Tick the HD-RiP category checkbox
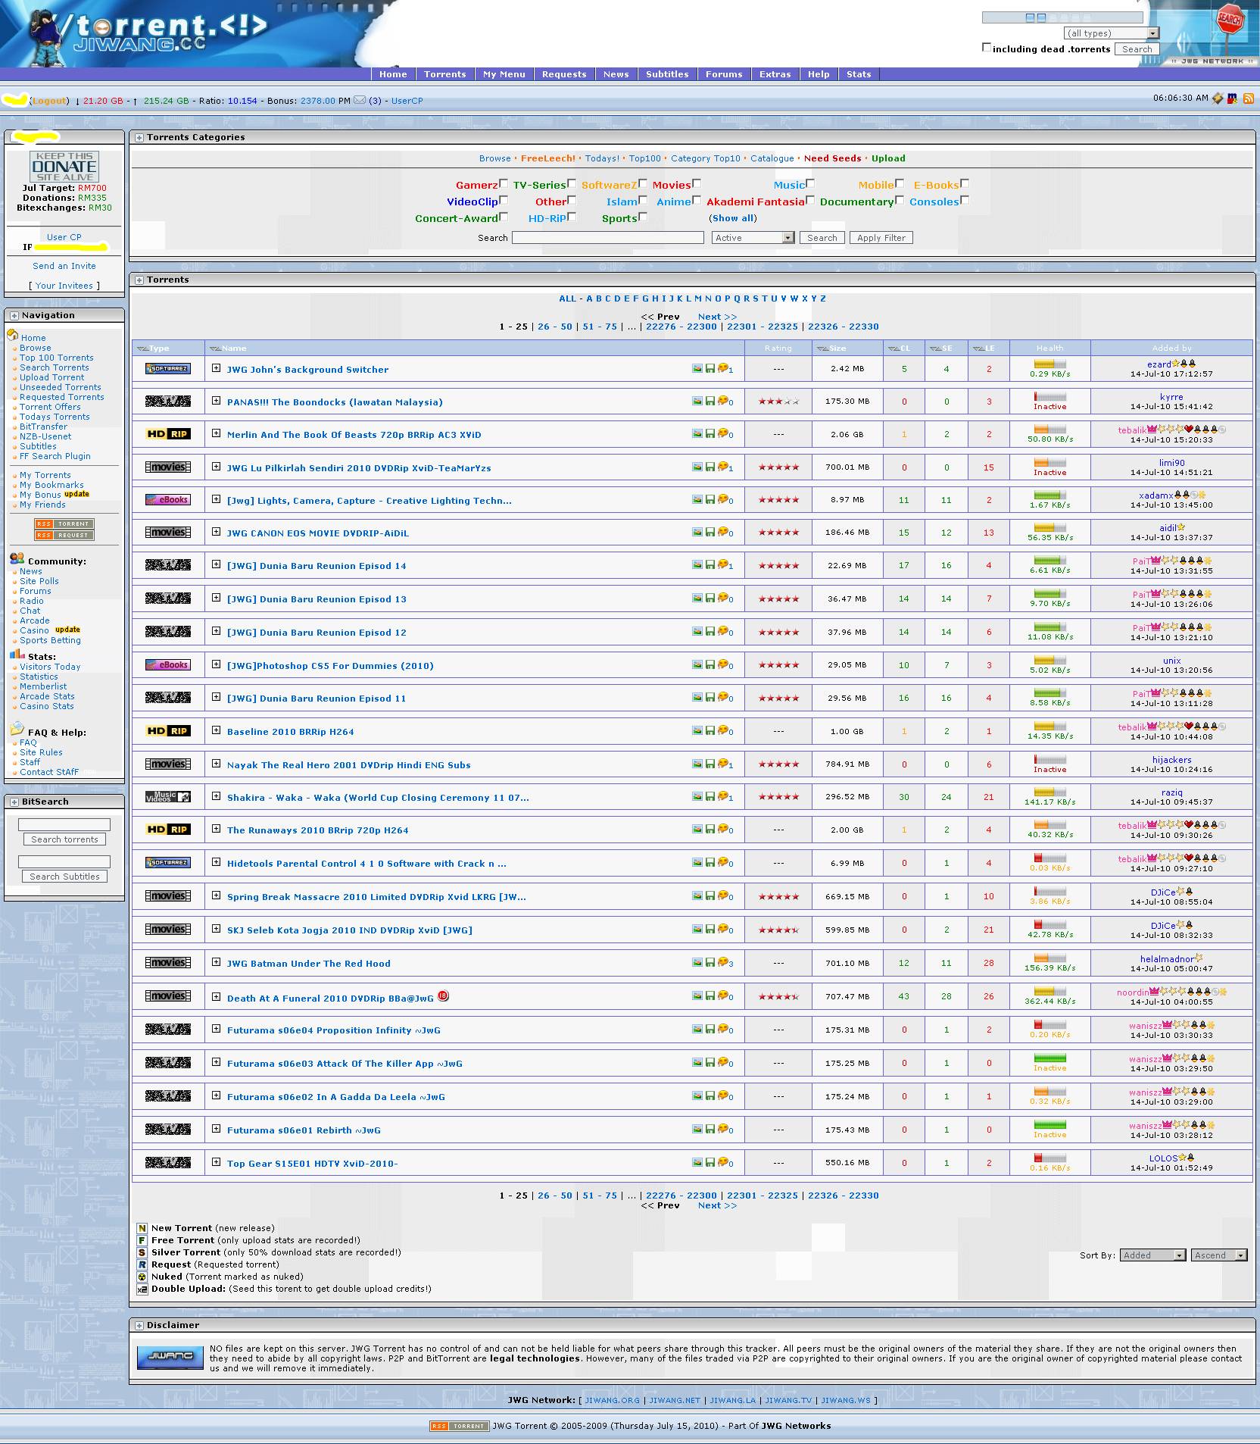Viewport: 1260px width, 1444px height. 572,217
